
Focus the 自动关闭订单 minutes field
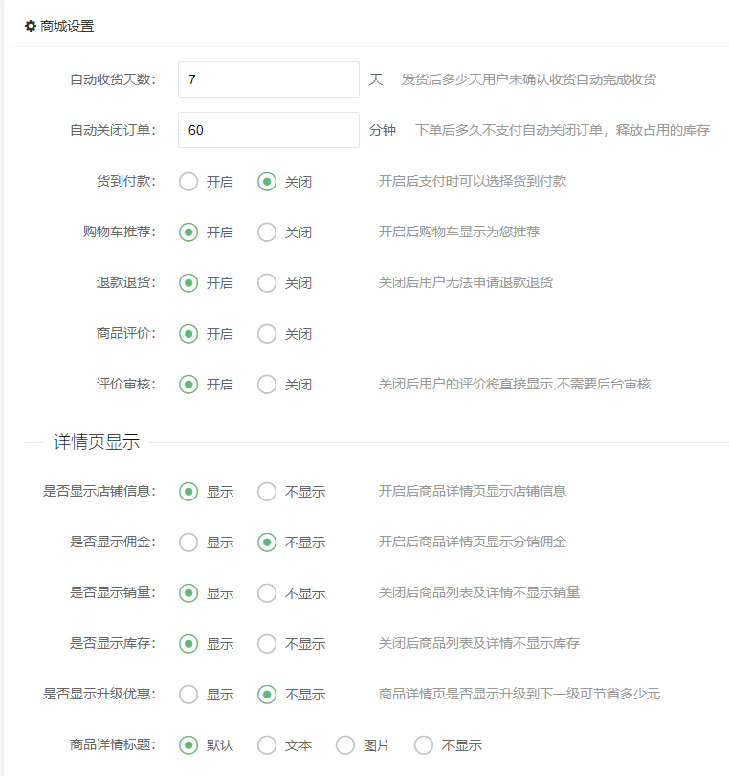point(269,130)
